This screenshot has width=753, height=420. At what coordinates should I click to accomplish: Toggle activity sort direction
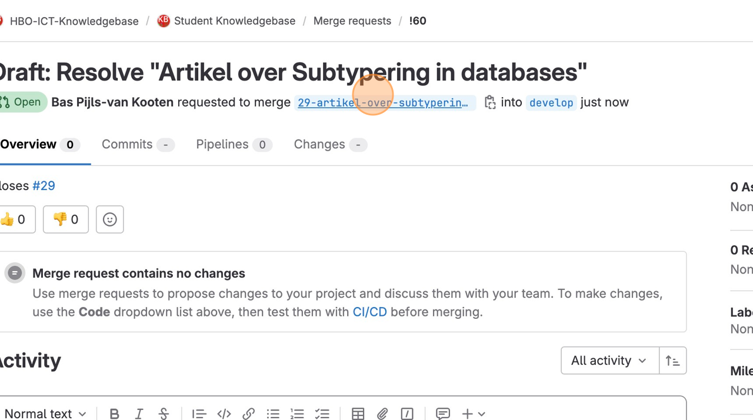(673, 361)
